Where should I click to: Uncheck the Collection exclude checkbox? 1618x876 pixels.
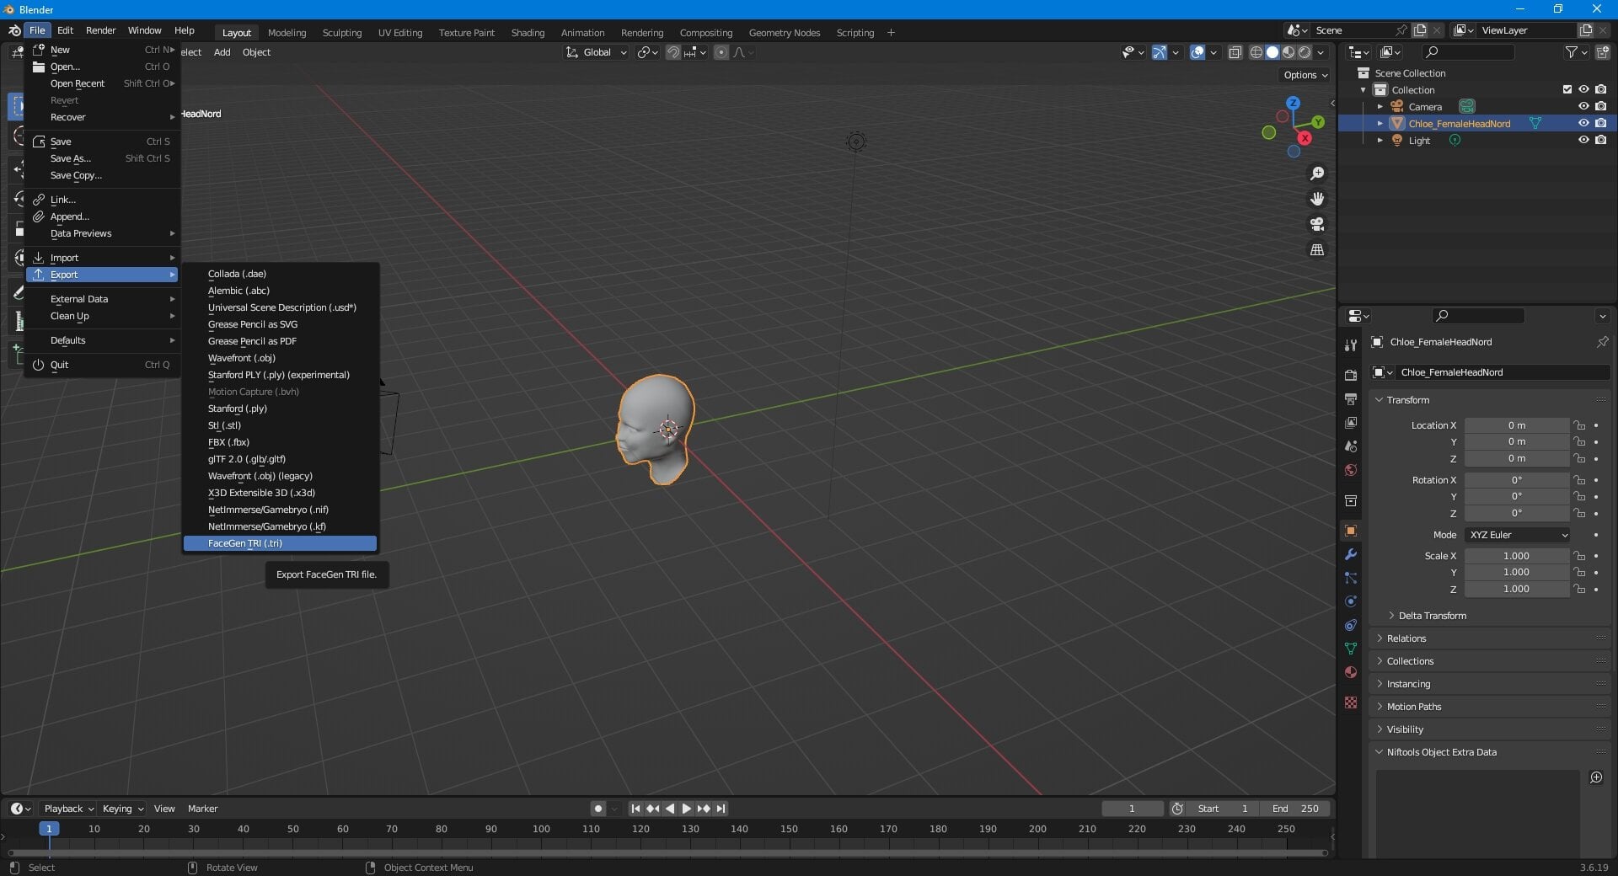point(1567,89)
